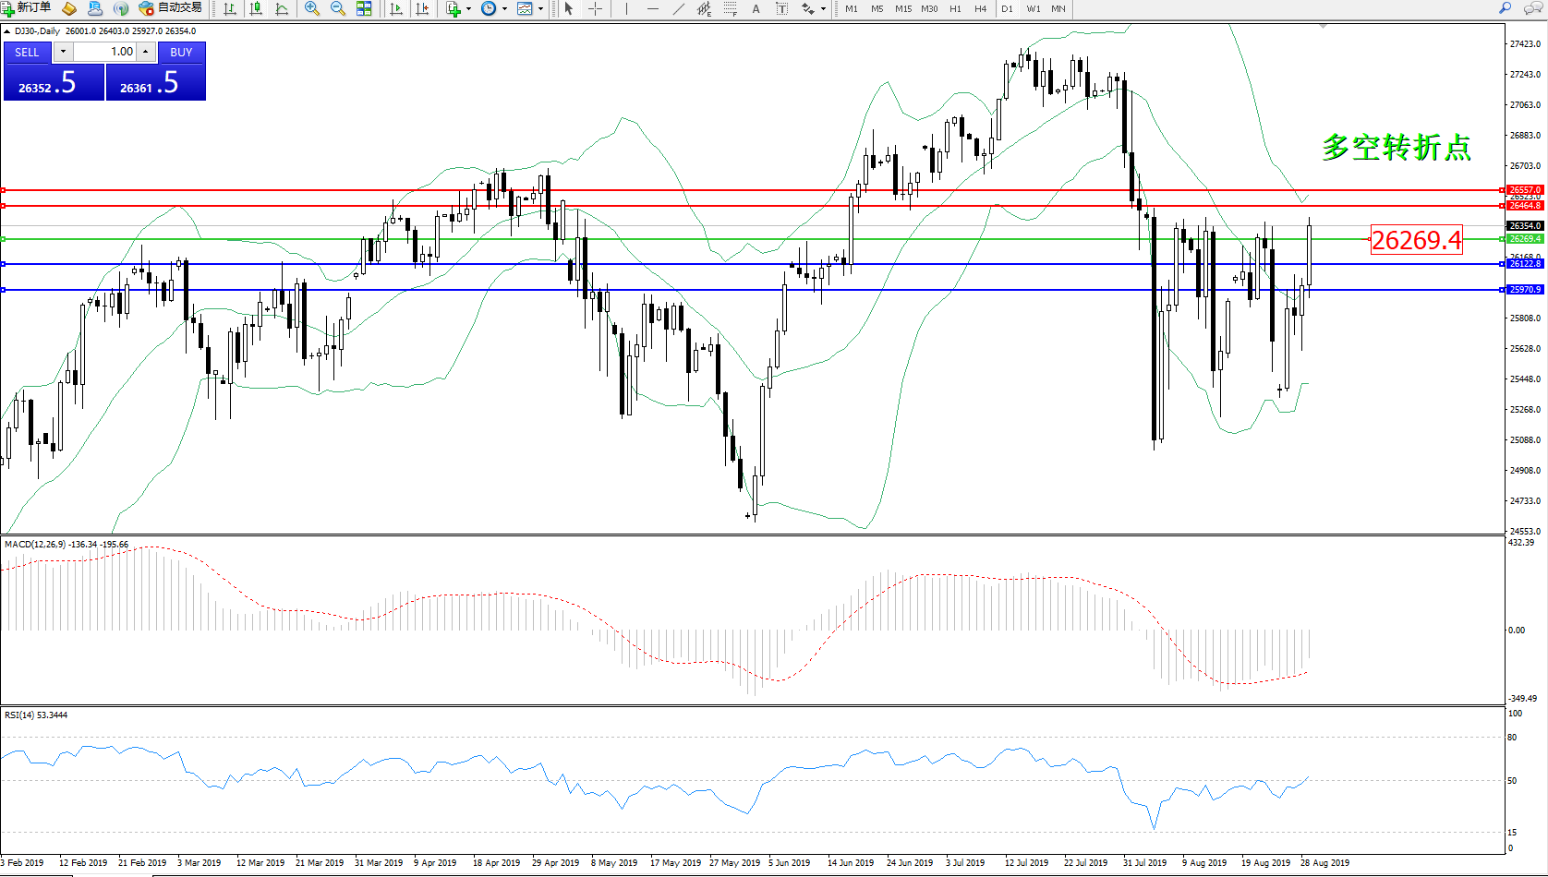Select the trendline drawing tool
Image resolution: width=1548 pixels, height=877 pixels.
tap(679, 8)
